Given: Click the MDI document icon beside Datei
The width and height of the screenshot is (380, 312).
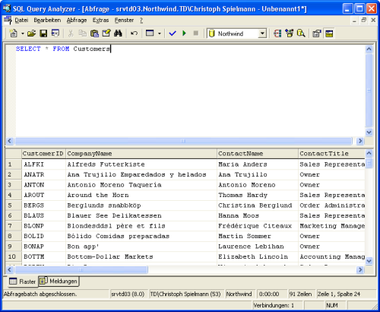Looking at the screenshot, I should coord(8,21).
